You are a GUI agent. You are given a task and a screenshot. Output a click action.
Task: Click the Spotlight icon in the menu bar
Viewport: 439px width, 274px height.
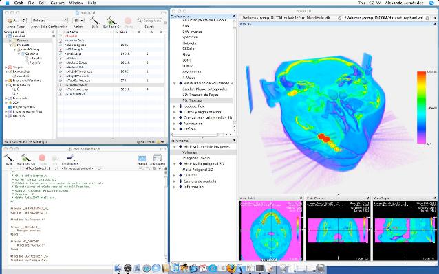[431, 3]
